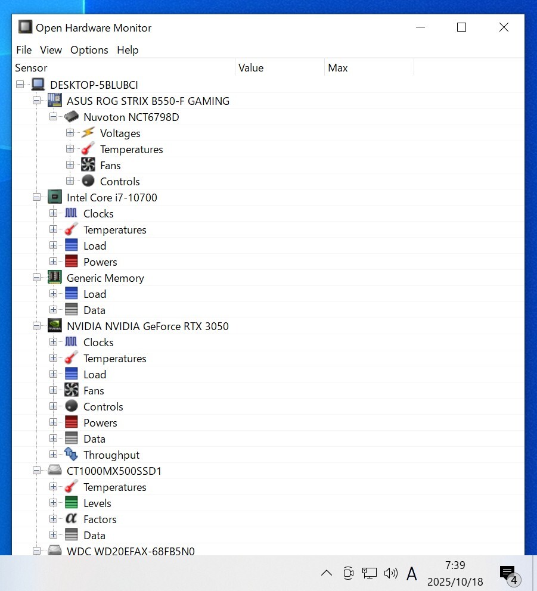537x591 pixels.
Task: Click the grey Data icon under Generic Memory
Action: tap(72, 309)
